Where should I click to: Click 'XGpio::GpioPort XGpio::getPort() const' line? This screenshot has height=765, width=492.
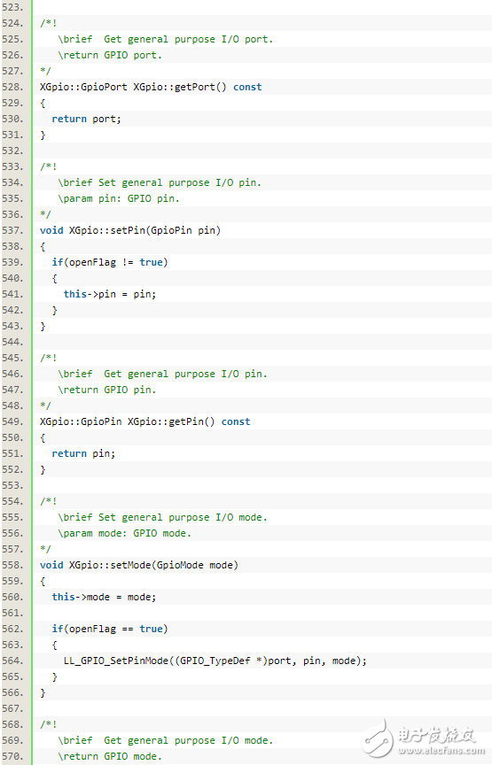(x=151, y=88)
